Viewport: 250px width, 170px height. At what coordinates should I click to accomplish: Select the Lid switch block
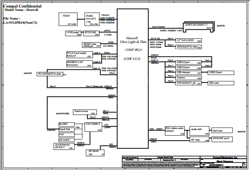67,140
